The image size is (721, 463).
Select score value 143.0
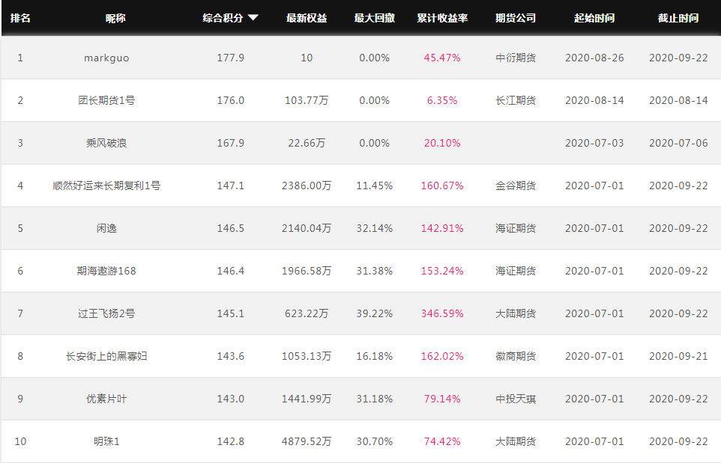click(x=230, y=399)
